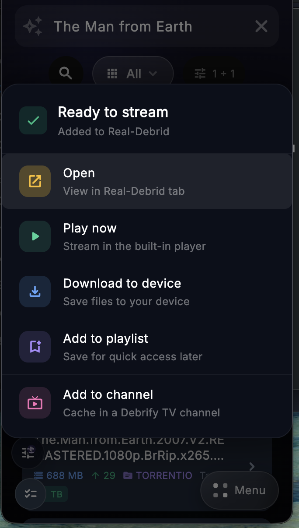Image resolution: width=299 pixels, height=528 pixels.
Task: Click the search field with The Man from Earth
Action: pyautogui.click(x=147, y=26)
